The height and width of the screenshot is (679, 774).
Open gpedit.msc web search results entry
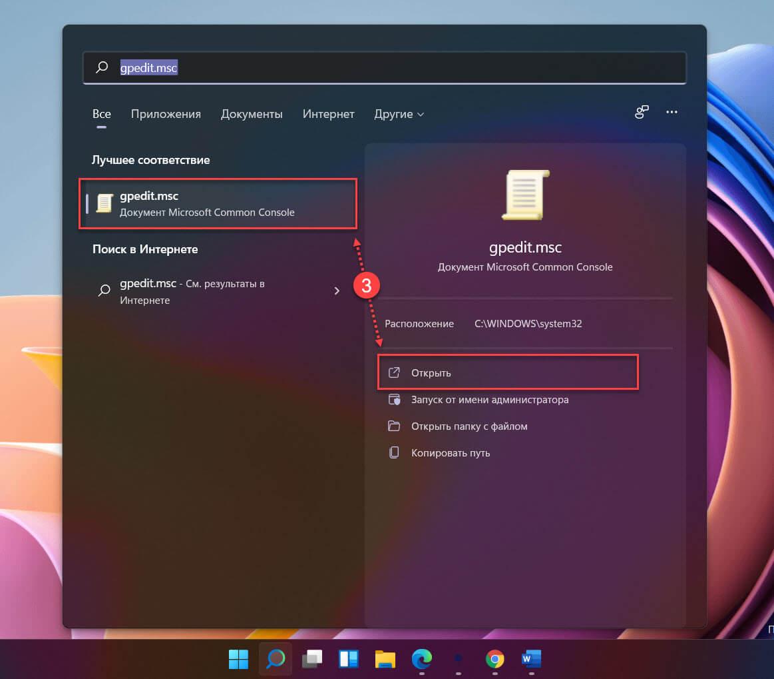(218, 292)
